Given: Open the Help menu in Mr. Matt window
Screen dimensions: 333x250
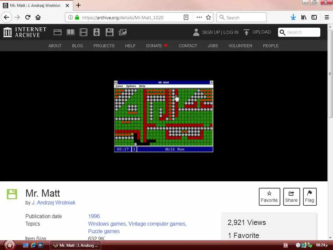Looking at the screenshot, I should tap(142, 86).
